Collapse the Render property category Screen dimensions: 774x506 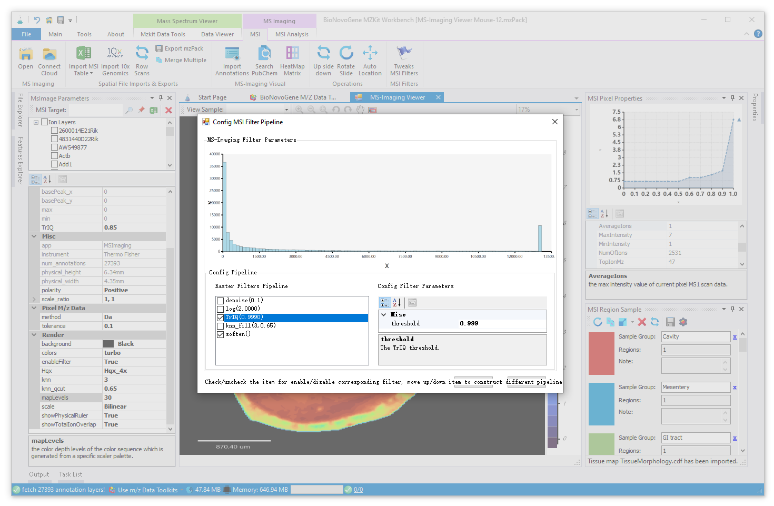tap(34, 335)
